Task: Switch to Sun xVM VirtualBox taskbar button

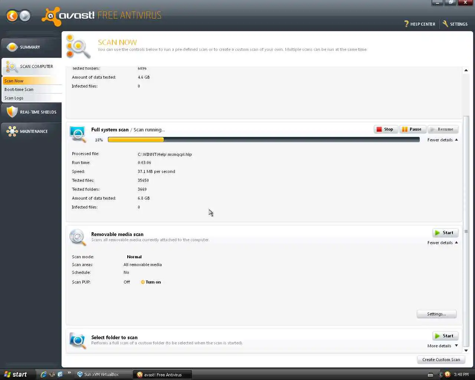Action: click(x=104, y=374)
